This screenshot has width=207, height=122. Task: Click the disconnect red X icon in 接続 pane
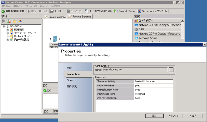coord(9,21)
